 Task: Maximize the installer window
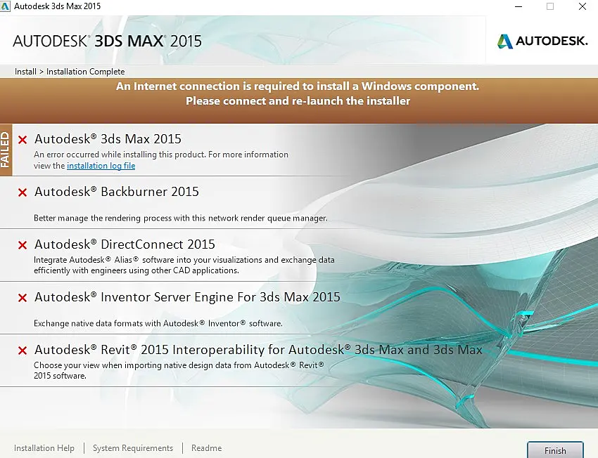[x=550, y=6]
